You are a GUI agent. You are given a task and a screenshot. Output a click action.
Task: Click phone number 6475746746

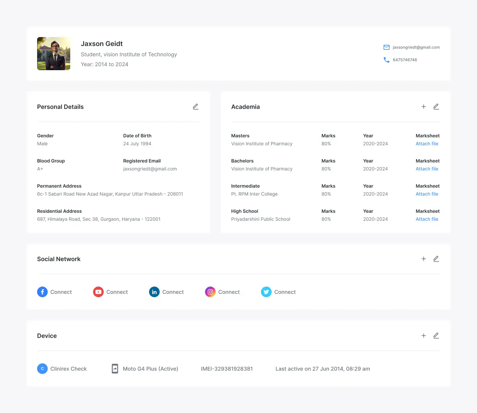[x=405, y=60]
